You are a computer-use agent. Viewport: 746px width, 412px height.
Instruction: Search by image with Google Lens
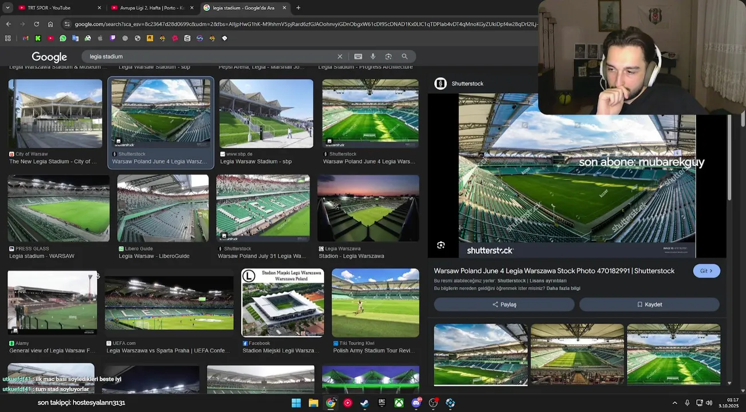tap(388, 57)
